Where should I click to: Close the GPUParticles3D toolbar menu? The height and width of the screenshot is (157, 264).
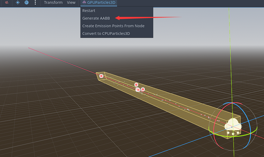tap(99, 3)
